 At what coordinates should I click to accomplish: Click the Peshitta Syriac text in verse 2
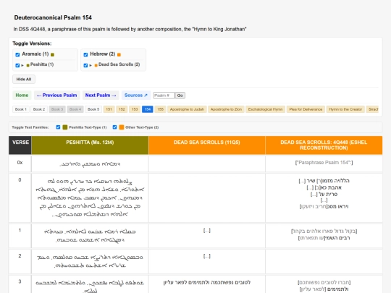click(90, 261)
